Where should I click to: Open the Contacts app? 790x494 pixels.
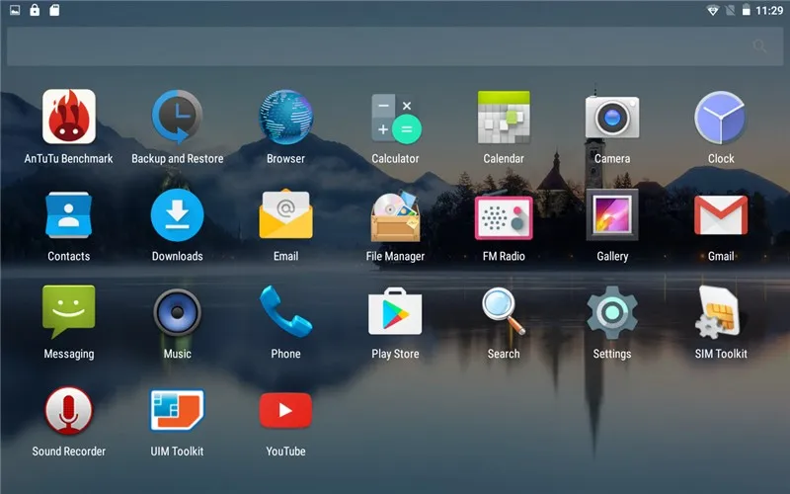[x=68, y=215]
